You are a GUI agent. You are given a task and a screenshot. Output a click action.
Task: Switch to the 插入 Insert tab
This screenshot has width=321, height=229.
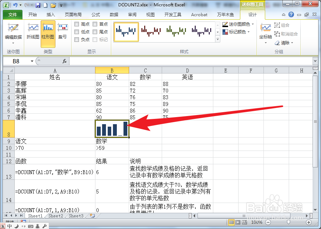click(x=51, y=14)
